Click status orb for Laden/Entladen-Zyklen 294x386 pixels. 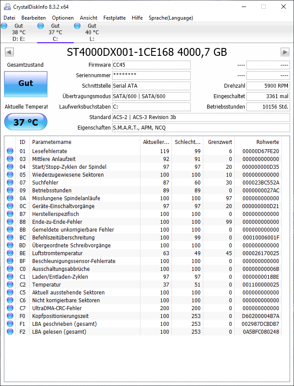click(x=10, y=277)
